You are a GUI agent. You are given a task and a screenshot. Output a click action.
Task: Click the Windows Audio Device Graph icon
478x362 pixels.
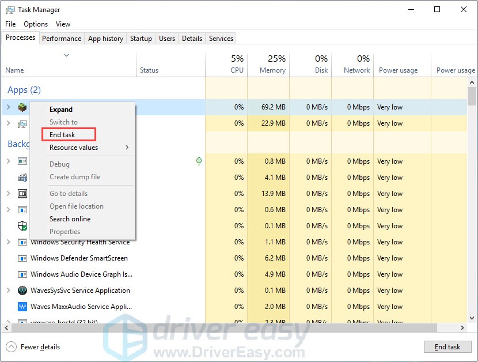tap(22, 274)
